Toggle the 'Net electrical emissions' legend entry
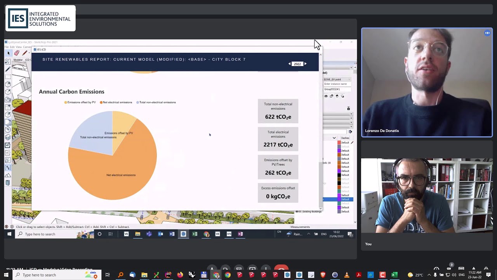Screen dimensions: 497x280 point(116,102)
